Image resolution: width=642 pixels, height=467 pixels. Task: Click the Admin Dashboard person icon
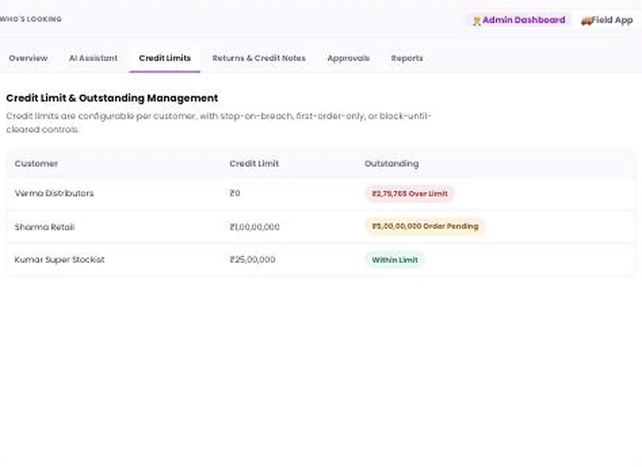pyautogui.click(x=476, y=20)
